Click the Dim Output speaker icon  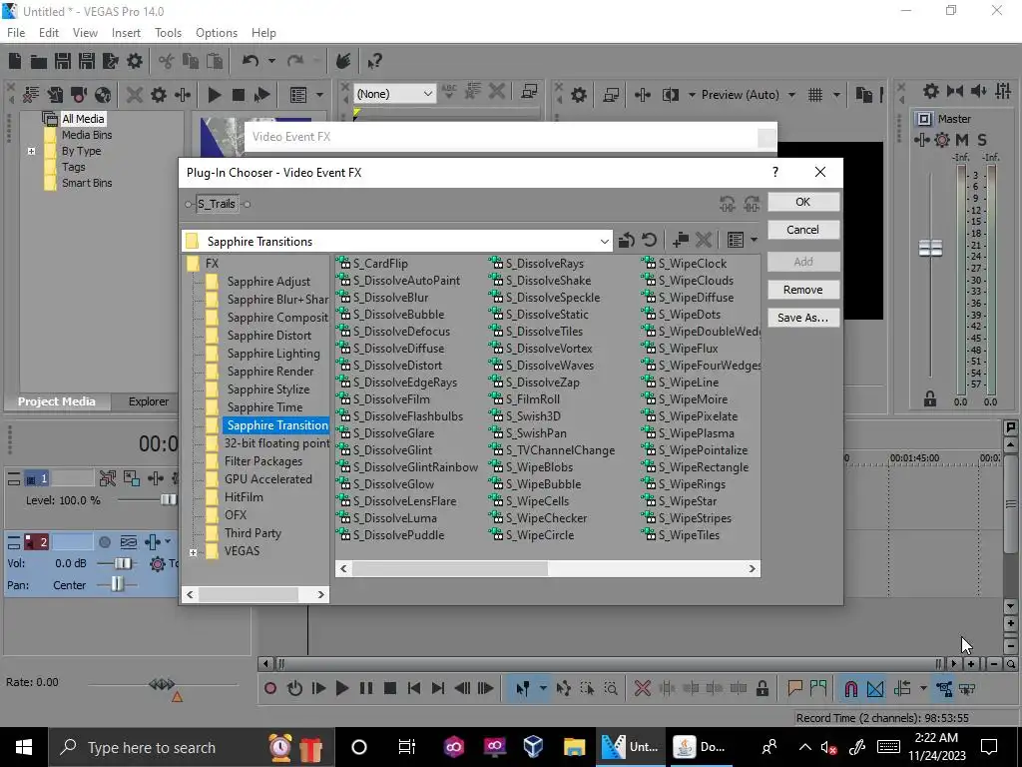click(978, 91)
